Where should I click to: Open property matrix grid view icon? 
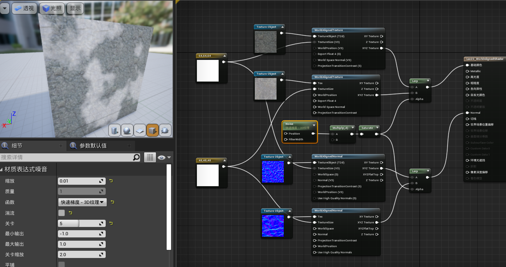pyautogui.click(x=150, y=157)
